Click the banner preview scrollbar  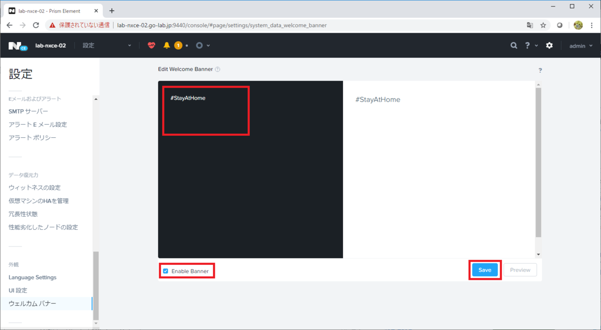(538, 162)
